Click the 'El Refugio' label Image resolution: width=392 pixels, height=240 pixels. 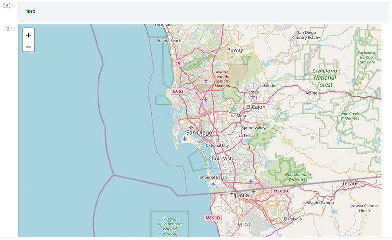[293, 219]
